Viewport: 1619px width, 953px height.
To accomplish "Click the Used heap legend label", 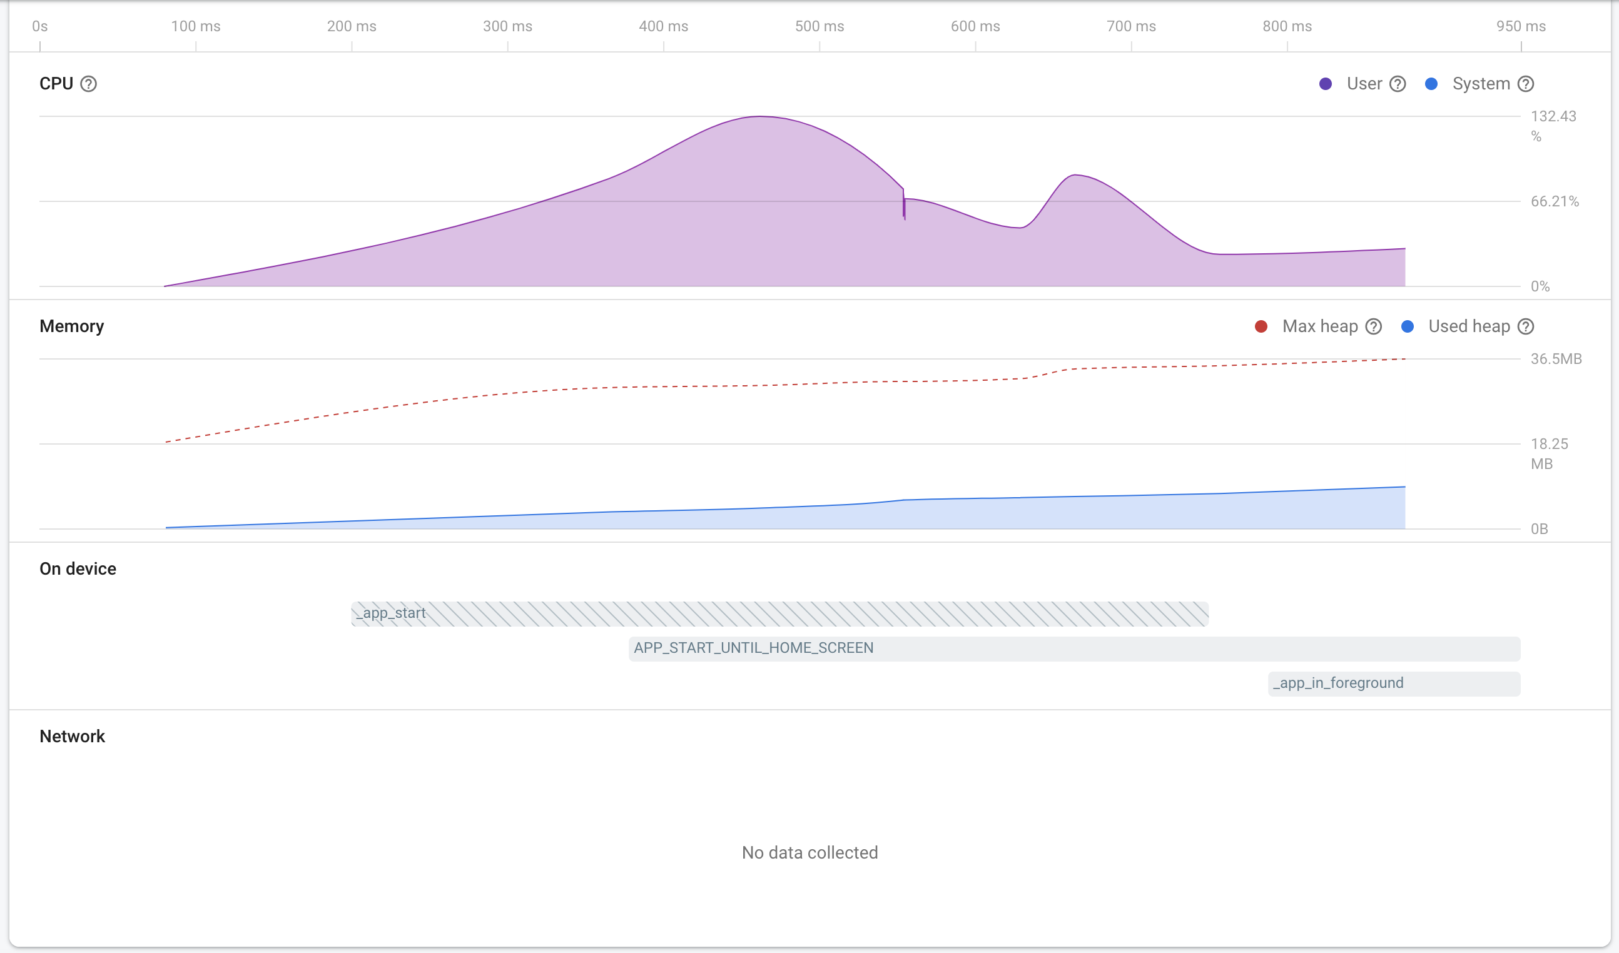I will point(1469,327).
